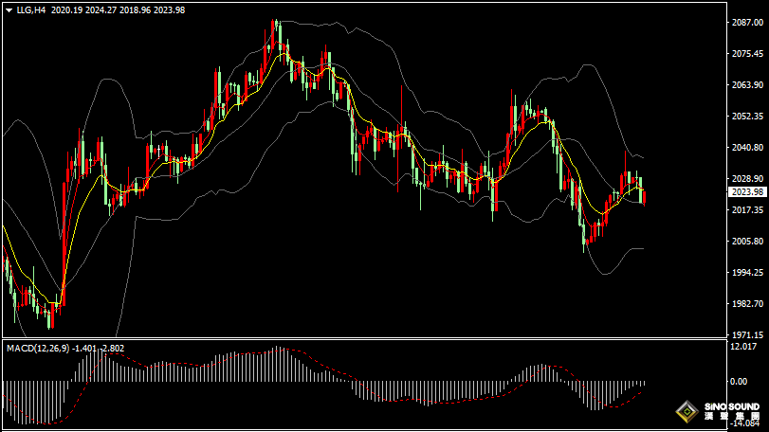
Task: Click the LLG,H4 symbol label
Action: point(30,9)
